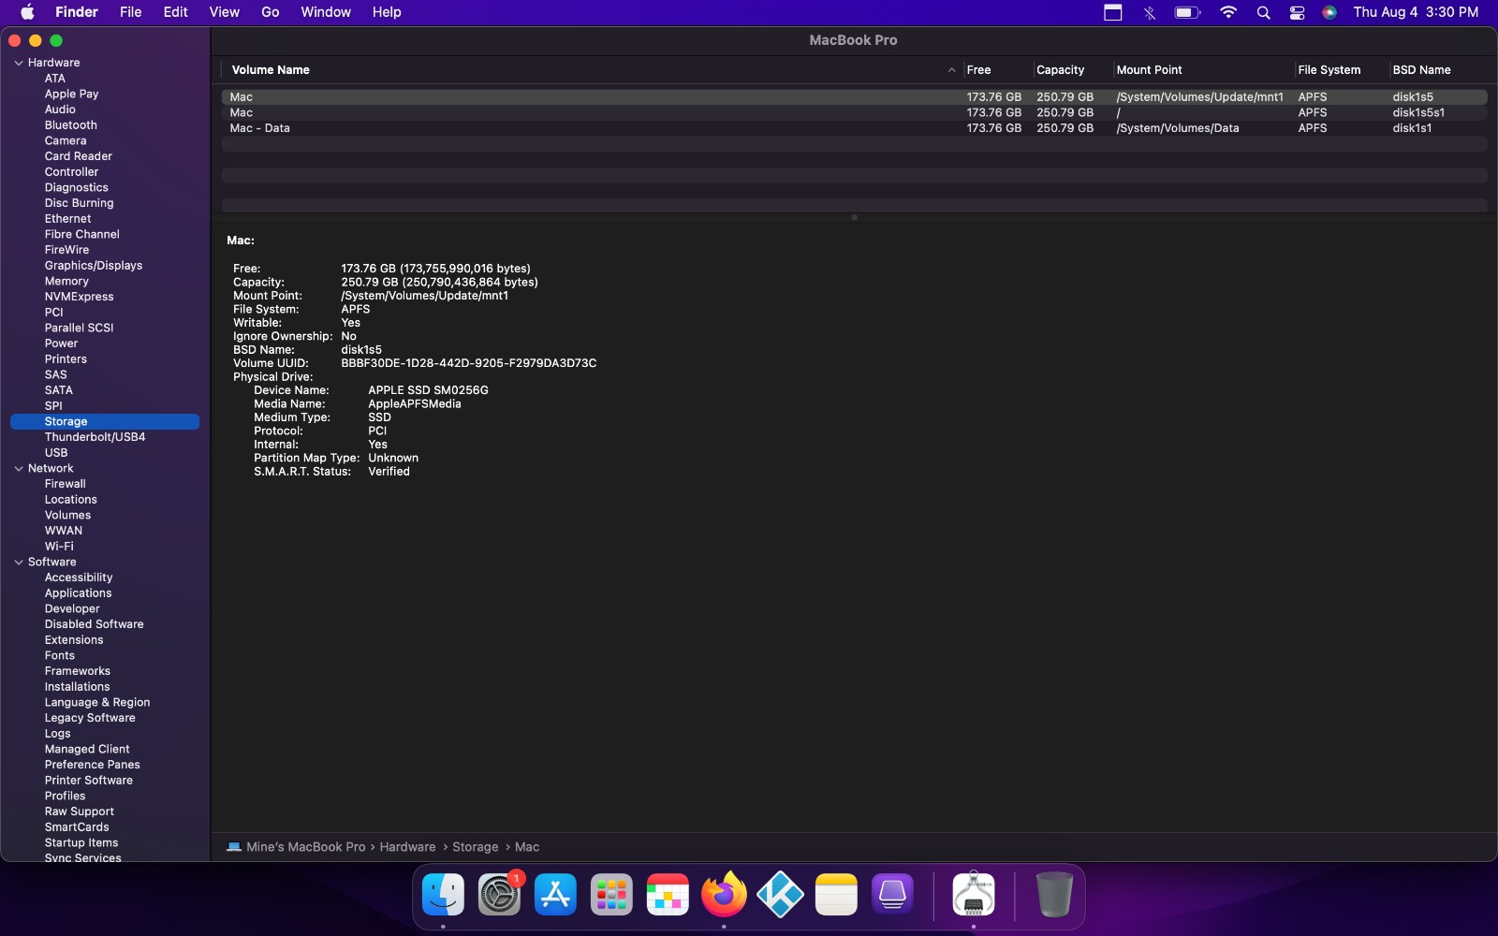Select NVMExpress in the sidebar
The height and width of the screenshot is (936, 1498).
point(79,297)
